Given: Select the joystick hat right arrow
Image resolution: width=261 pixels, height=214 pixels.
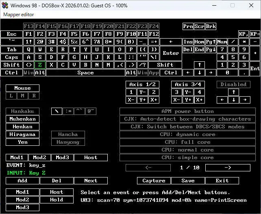Looking at the screenshot, I should 245,100.
